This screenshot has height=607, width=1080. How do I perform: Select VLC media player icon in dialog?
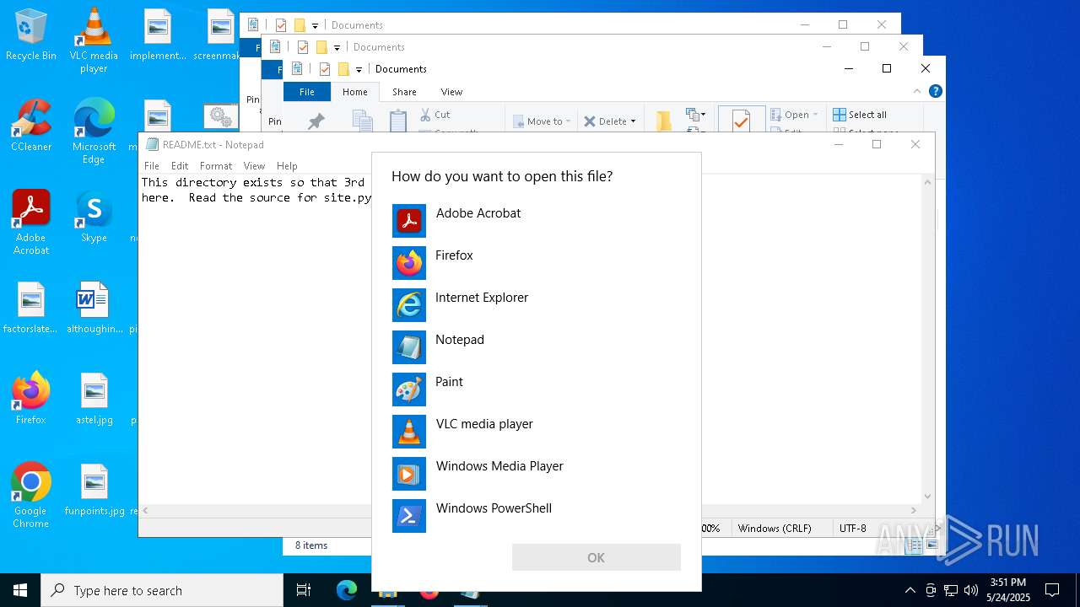pos(409,432)
